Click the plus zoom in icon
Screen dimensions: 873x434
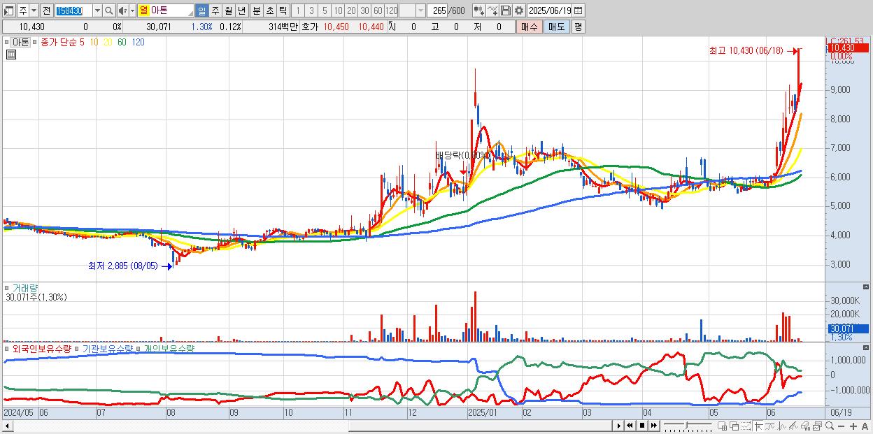853,426
